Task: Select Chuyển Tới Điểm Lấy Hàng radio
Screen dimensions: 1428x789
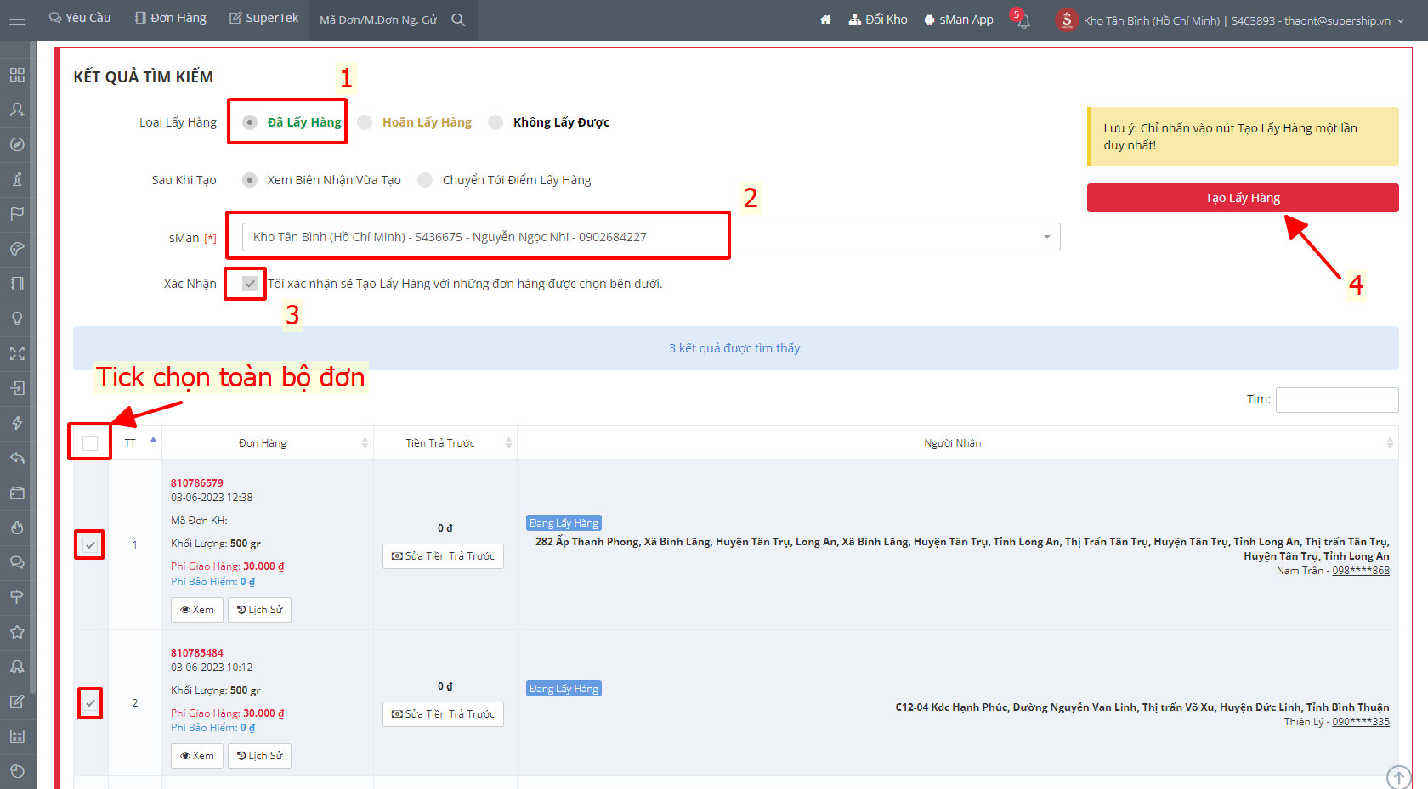Action: 425,180
